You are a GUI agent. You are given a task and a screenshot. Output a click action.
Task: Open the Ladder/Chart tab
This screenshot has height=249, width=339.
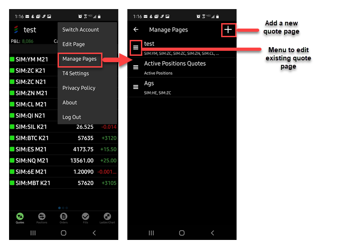107,218
